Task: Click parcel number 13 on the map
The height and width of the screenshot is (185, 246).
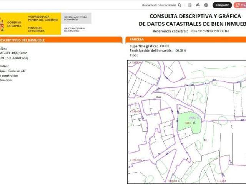Action: pyautogui.click(x=205, y=140)
